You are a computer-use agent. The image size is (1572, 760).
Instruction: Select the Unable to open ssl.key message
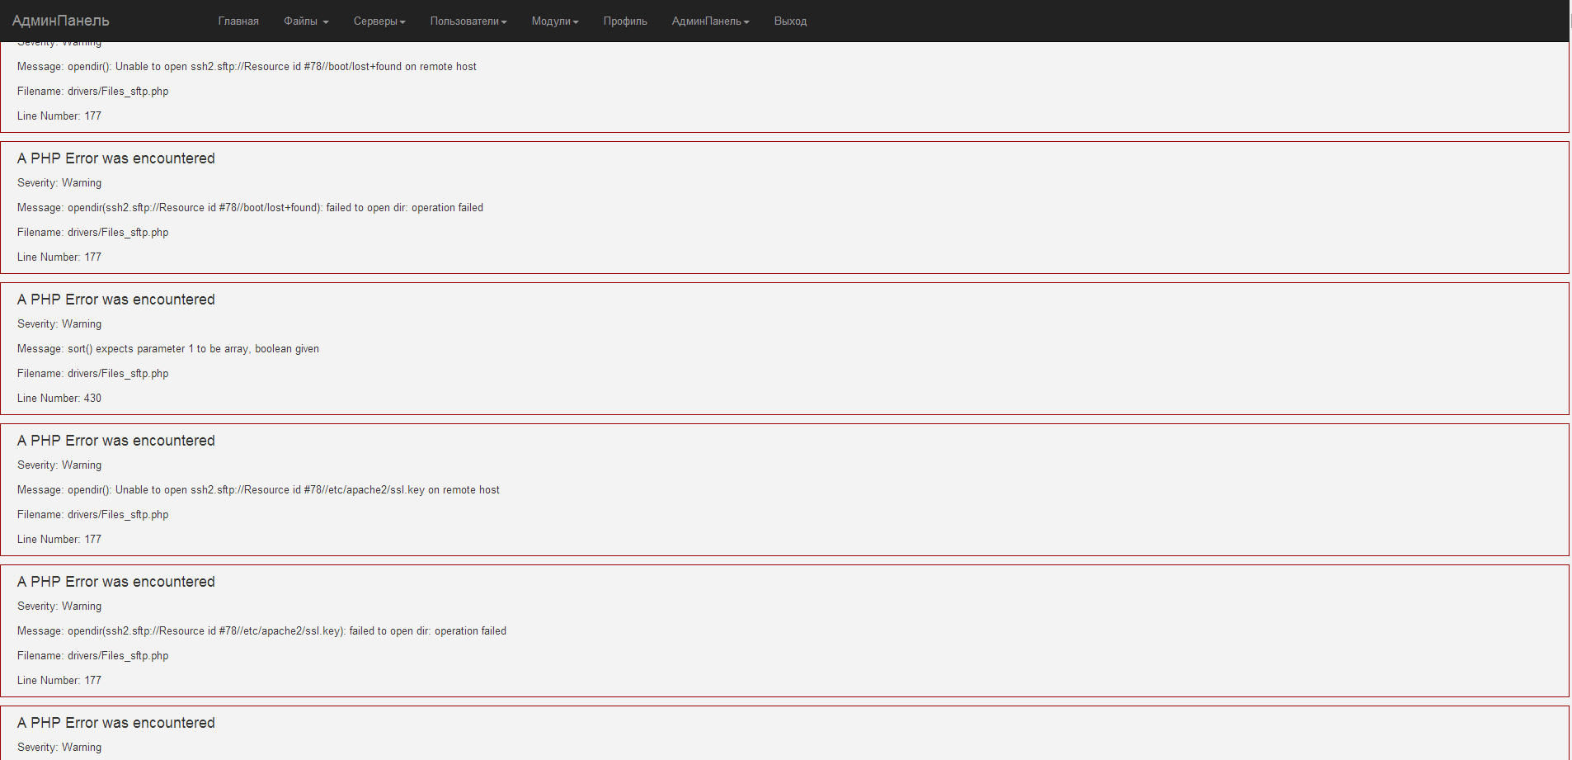point(258,490)
